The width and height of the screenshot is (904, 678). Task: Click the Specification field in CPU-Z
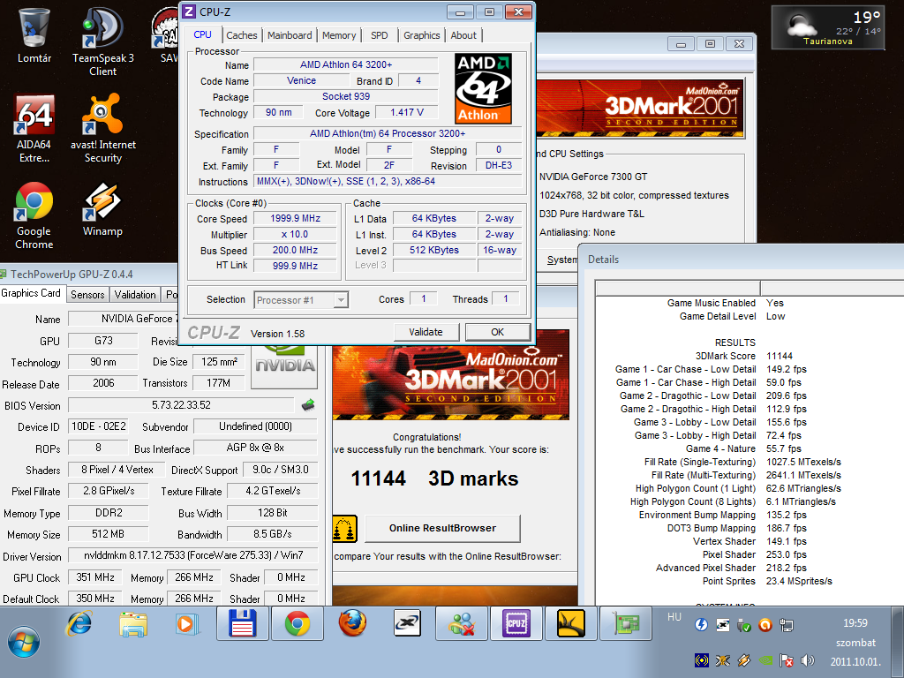[x=388, y=134]
